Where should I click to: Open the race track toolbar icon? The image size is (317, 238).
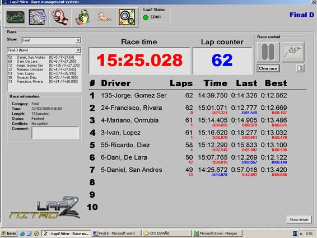16,17
